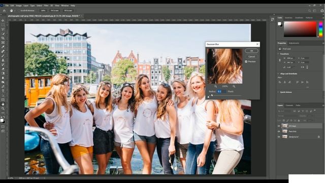Toggle lock image pixels

[287, 120]
